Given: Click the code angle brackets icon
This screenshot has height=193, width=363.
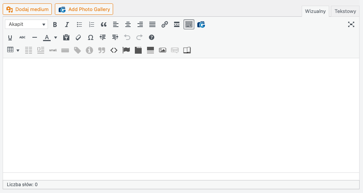Looking at the screenshot, I should click(114, 50).
